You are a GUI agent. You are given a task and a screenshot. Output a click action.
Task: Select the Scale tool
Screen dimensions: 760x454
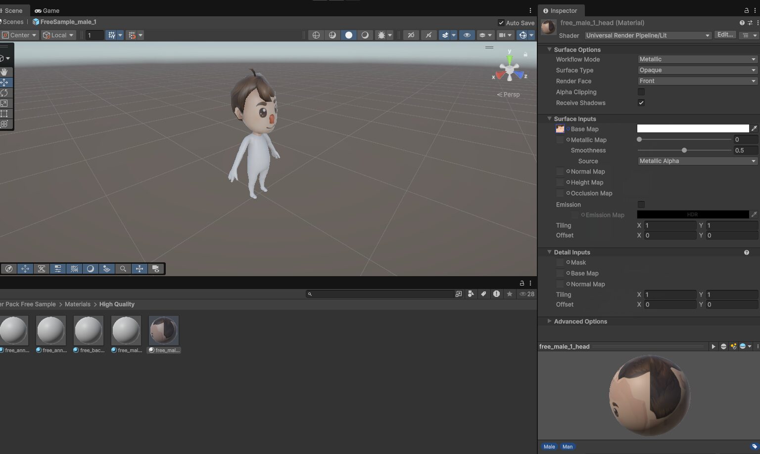4,103
